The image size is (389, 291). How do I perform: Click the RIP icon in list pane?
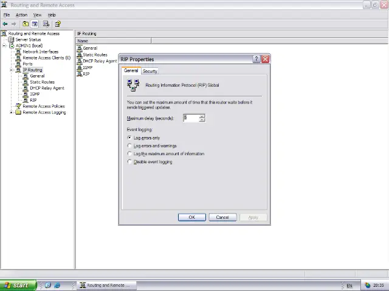click(80, 74)
